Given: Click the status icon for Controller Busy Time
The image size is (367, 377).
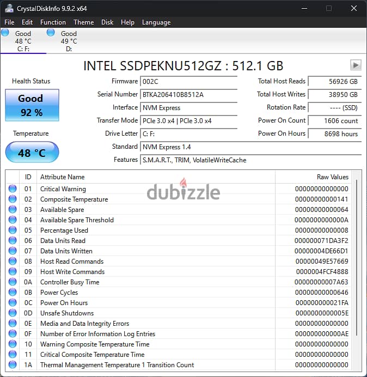Looking at the screenshot, I should click(13, 282).
